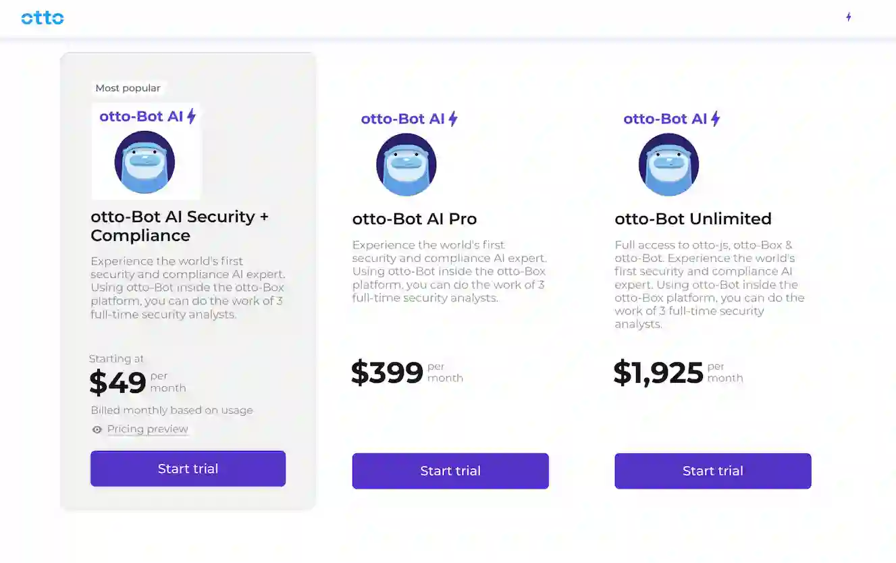The image size is (896, 563).
Task: Click the $399 per month price
Action: [x=387, y=372]
